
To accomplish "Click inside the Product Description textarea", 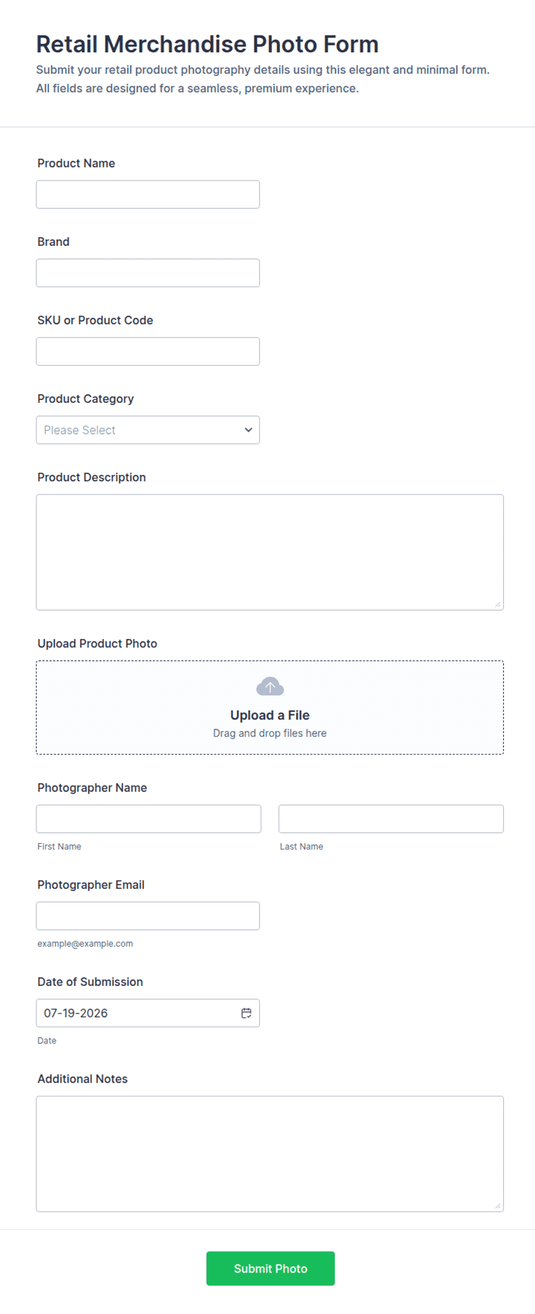I will (x=270, y=552).
